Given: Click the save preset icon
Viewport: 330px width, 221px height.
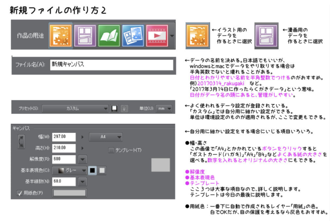Looking at the screenshot, I should pyautogui.click(x=114, y=108).
